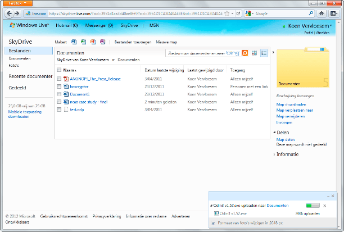This screenshot has height=232, width=344.
Task: Collapse the Delen section
Action: (274, 133)
